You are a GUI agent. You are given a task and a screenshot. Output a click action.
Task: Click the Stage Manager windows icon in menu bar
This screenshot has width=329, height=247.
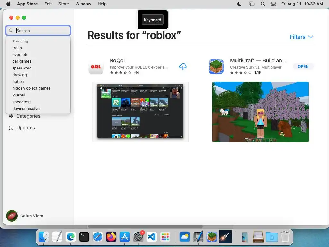pyautogui.click(x=252, y=4)
